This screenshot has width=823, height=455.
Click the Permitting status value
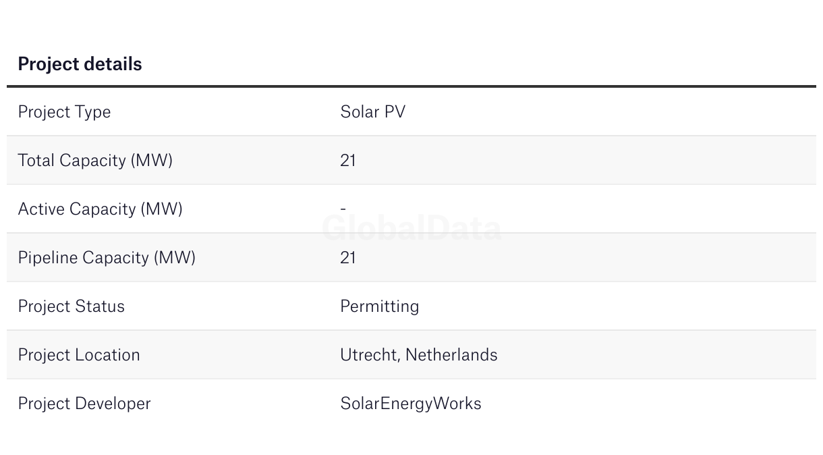[380, 306]
